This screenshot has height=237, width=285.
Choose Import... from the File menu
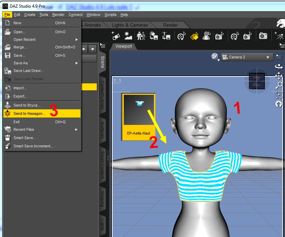tap(42, 88)
